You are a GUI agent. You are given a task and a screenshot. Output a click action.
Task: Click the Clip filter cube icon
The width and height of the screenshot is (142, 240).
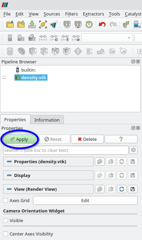[x=33, y=51]
